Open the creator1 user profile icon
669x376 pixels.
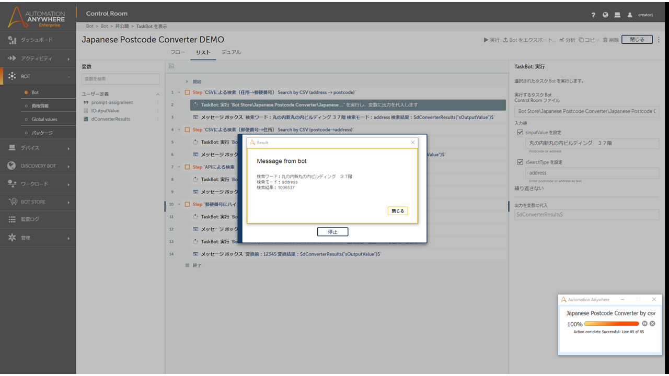630,15
